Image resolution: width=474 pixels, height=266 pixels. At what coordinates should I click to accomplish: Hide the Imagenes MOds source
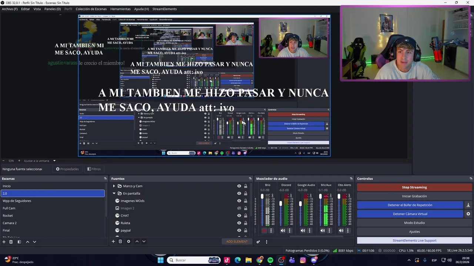[x=239, y=201]
